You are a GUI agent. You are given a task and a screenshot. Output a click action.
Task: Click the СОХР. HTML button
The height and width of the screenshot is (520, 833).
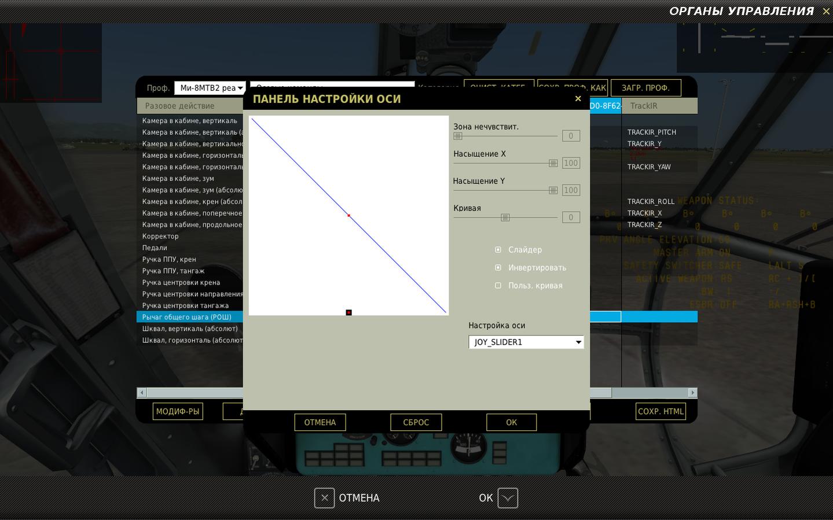660,411
